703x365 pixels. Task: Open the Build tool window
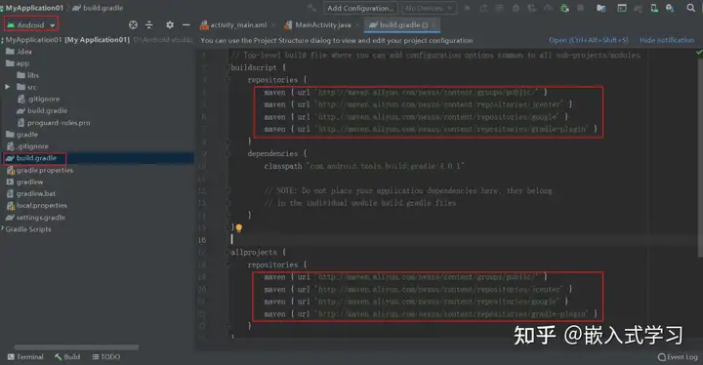(67, 357)
